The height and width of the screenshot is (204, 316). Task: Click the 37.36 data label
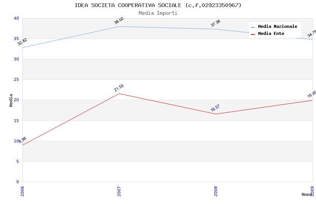[x=216, y=23]
